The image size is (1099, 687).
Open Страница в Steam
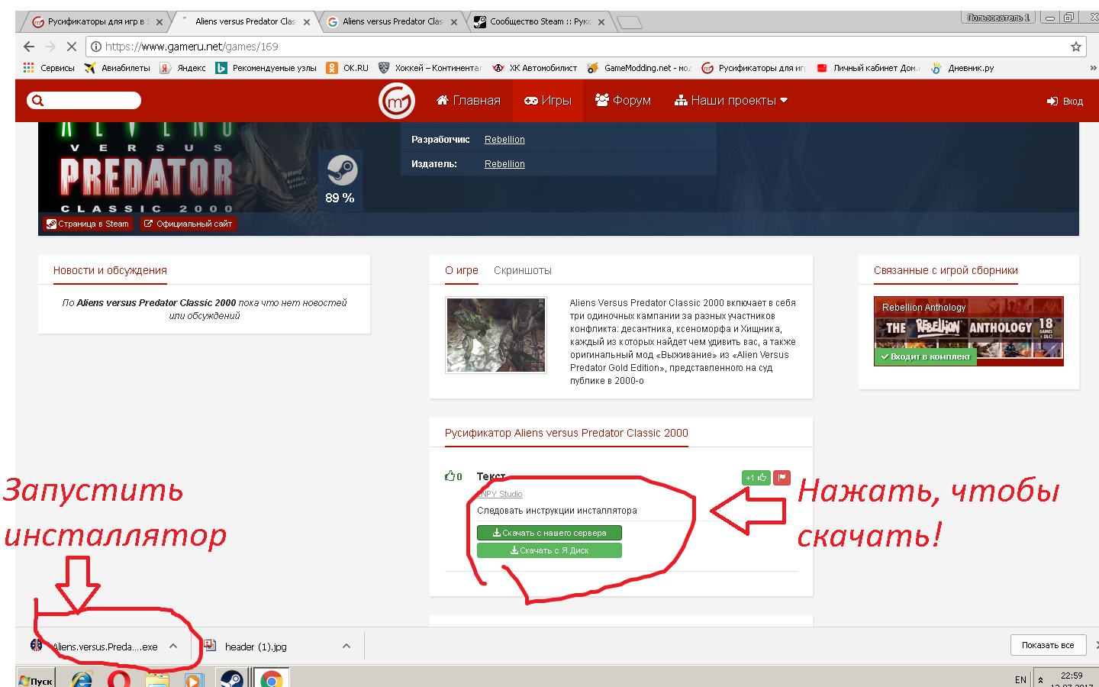click(88, 224)
